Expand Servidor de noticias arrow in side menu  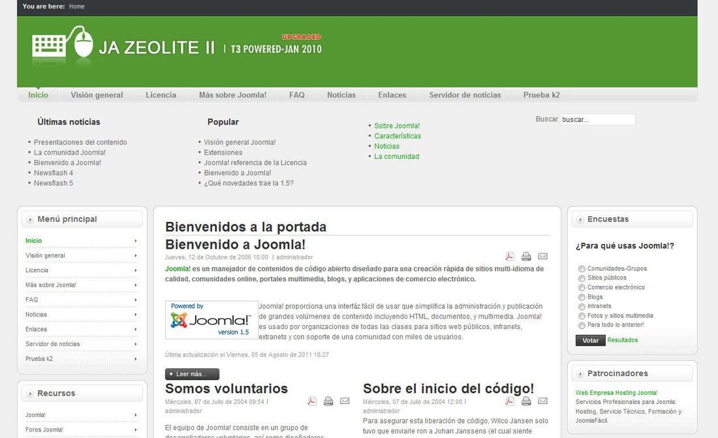pos(136,344)
